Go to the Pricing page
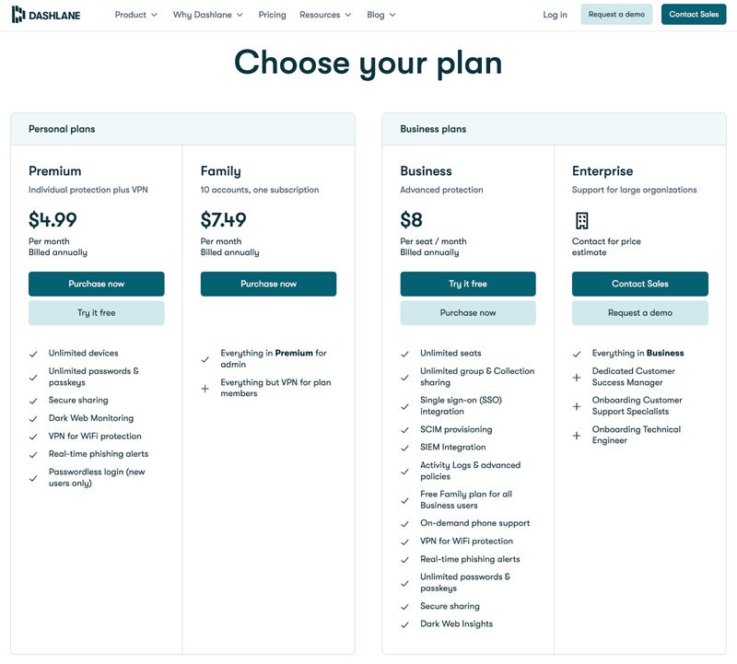This screenshot has width=737, height=664. pos(272,15)
